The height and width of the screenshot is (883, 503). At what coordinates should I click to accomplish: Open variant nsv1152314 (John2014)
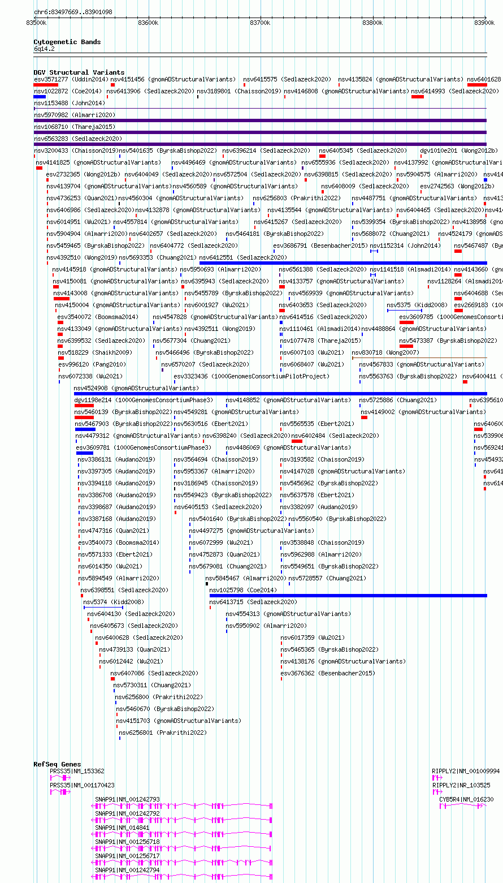point(405,245)
